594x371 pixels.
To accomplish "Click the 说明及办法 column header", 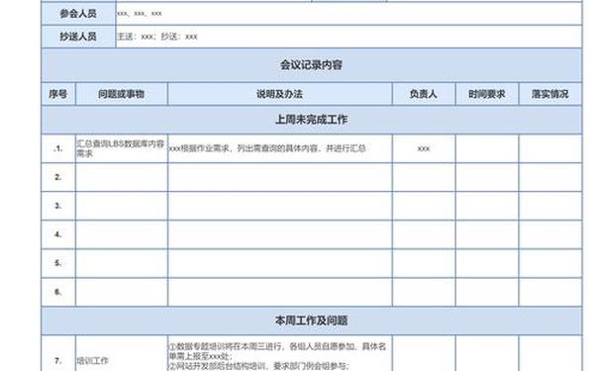I will click(280, 94).
